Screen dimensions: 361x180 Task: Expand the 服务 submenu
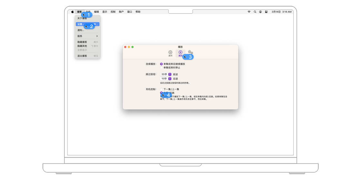point(87,36)
